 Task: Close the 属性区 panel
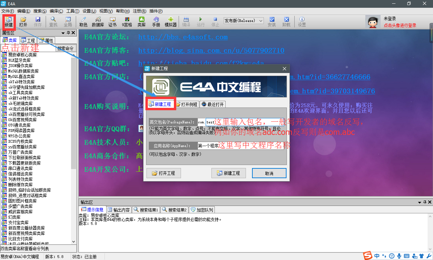[74, 33]
